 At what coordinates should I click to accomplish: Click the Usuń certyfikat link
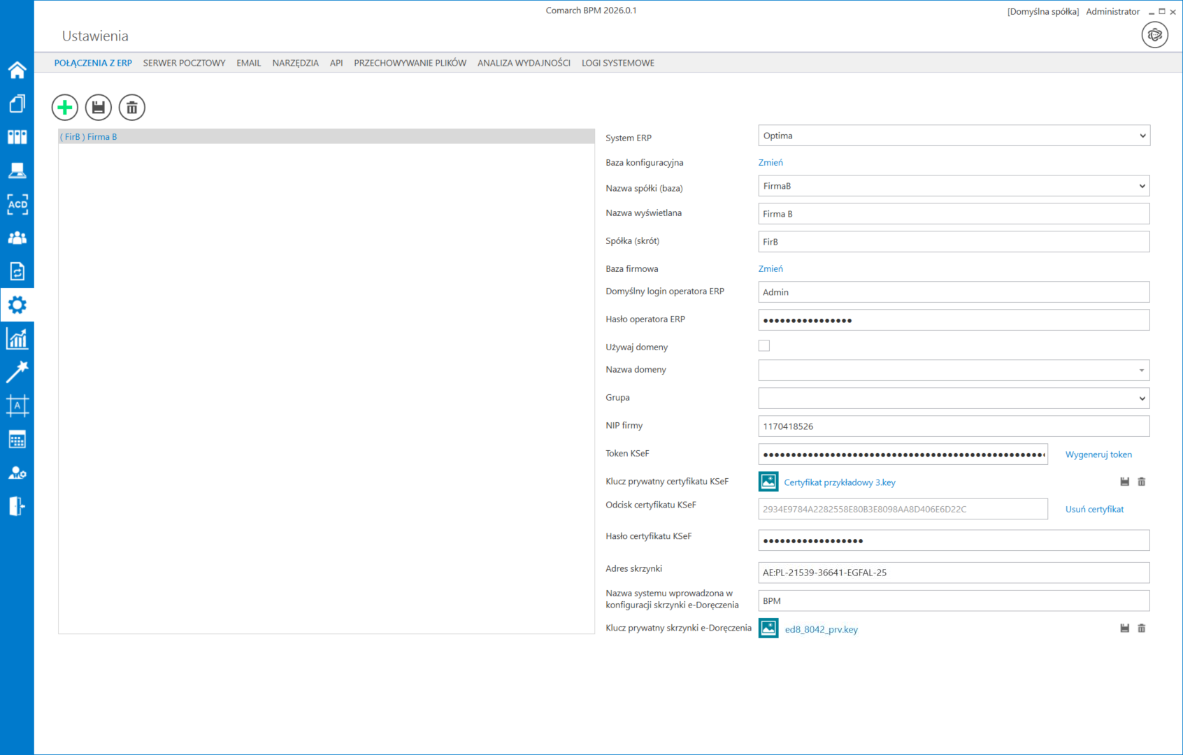tap(1094, 510)
